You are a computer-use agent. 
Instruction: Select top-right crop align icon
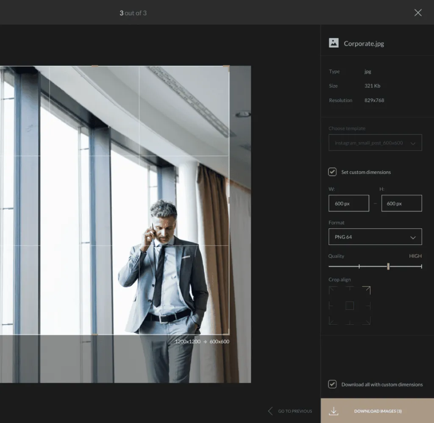367,290
